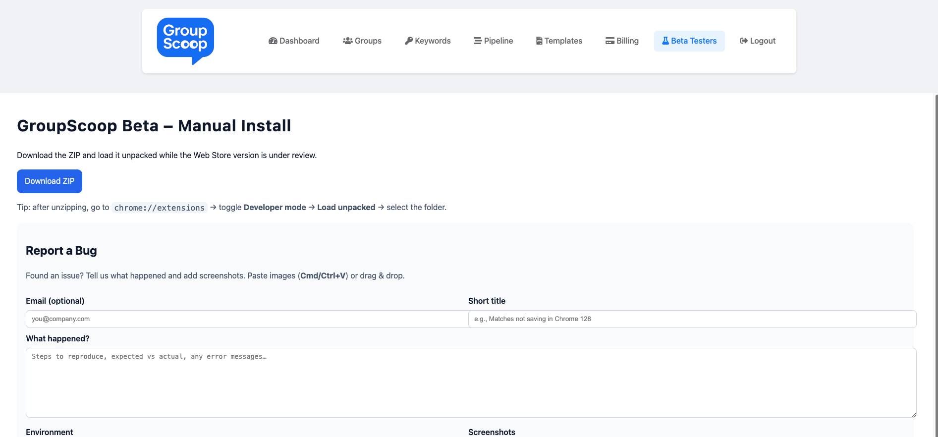The height and width of the screenshot is (437, 938).
Task: Switch to the Pipeline page
Action: [493, 41]
